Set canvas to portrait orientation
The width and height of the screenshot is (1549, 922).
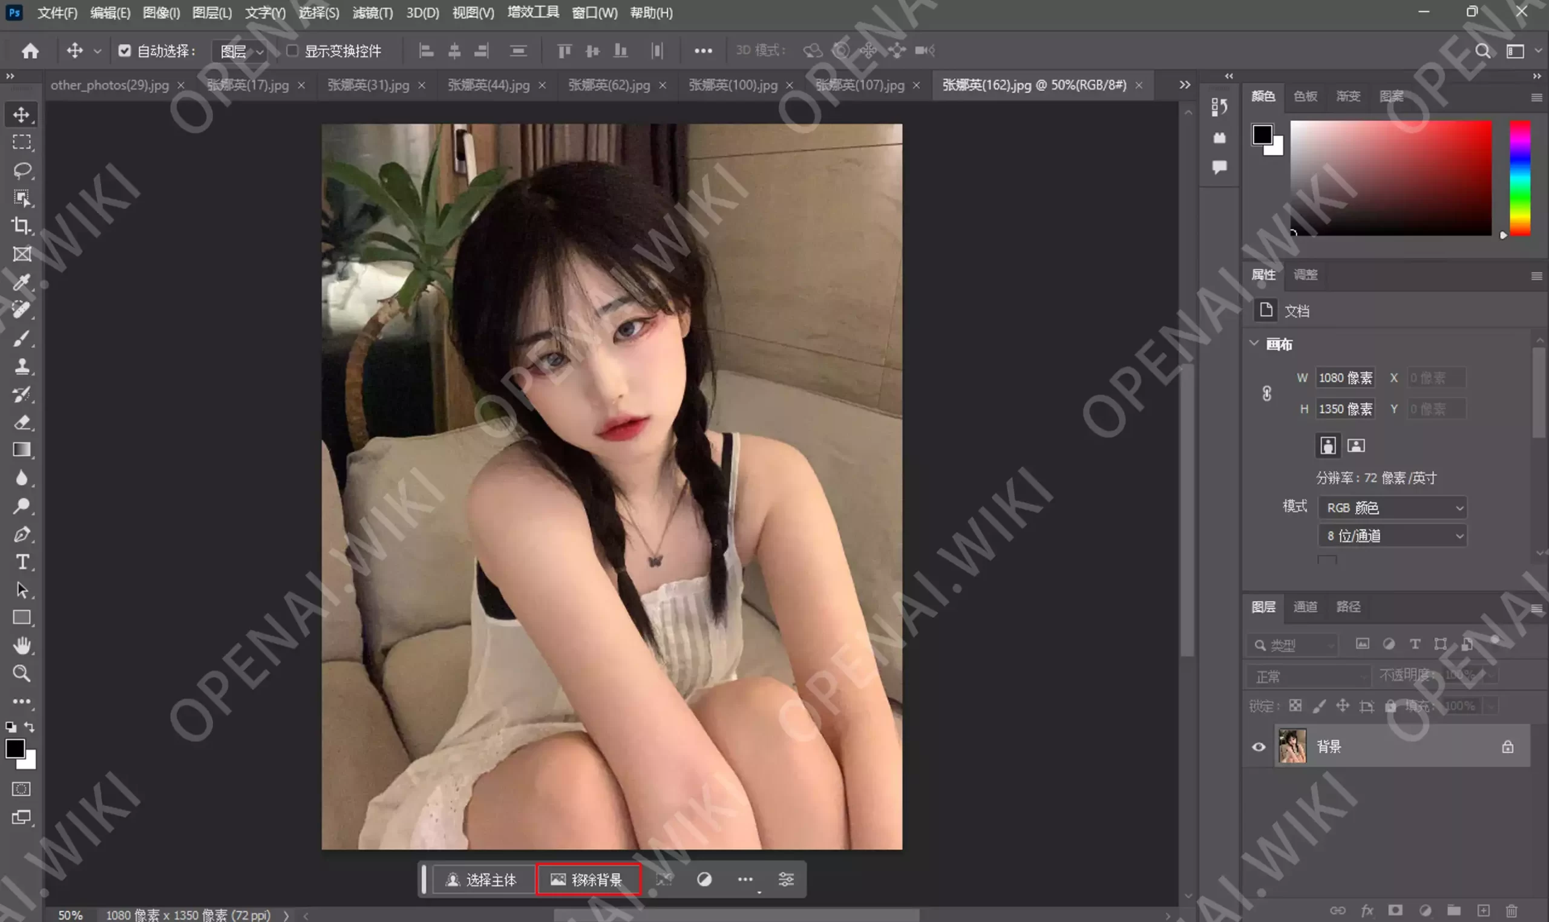tap(1328, 445)
